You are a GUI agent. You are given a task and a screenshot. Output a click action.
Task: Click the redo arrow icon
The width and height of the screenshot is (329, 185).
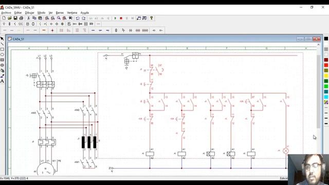[83, 18]
